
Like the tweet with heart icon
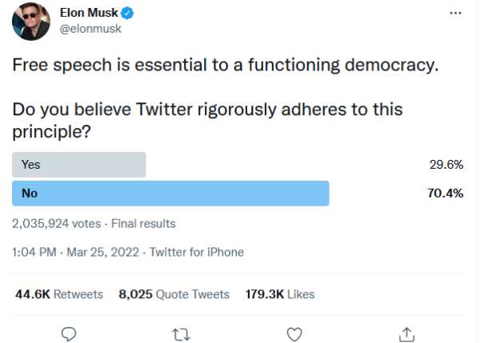(294, 333)
